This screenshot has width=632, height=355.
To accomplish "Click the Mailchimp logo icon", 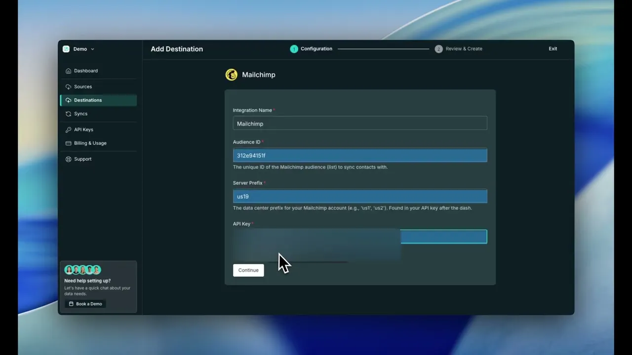I will [x=231, y=74].
